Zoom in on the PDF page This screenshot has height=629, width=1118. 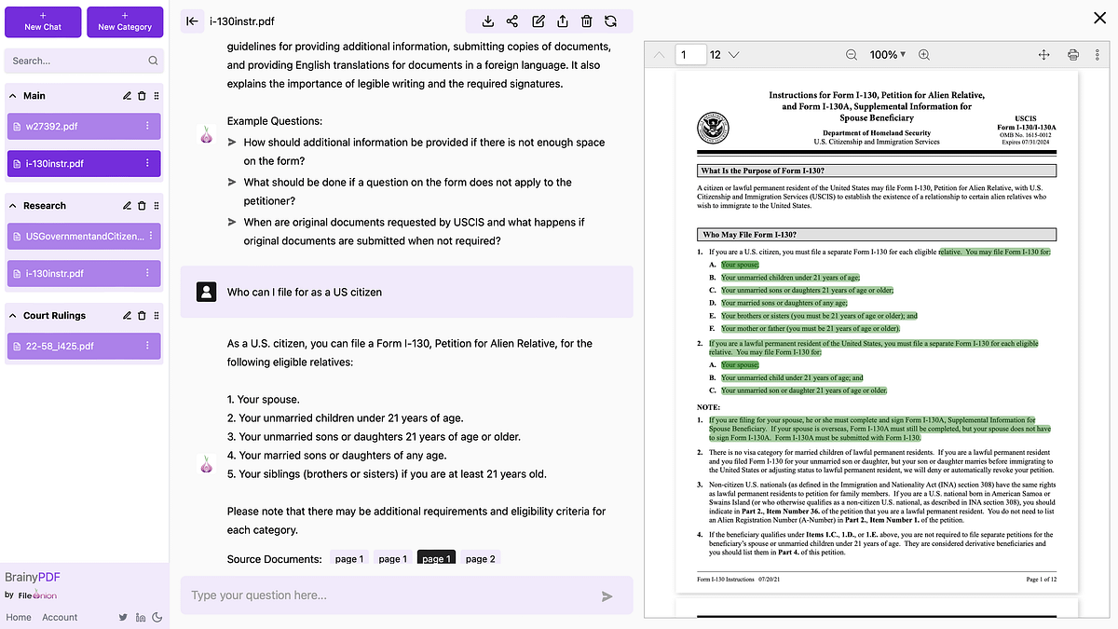point(923,55)
